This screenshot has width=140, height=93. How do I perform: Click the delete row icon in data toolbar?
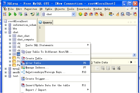pyautogui.click(x=113, y=68)
